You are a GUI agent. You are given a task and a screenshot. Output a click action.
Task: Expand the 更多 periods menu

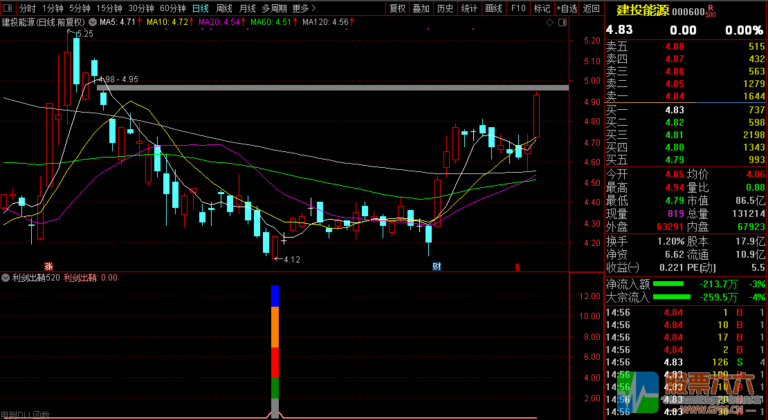(x=304, y=9)
